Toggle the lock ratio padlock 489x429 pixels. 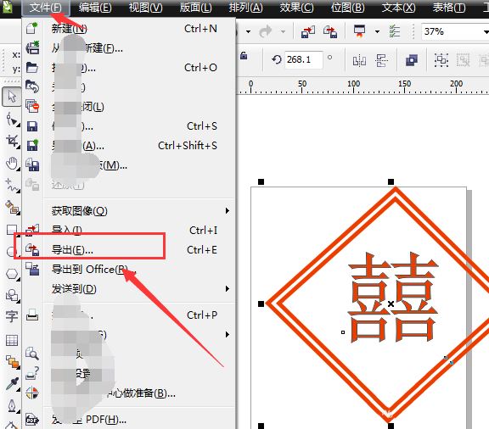244,56
